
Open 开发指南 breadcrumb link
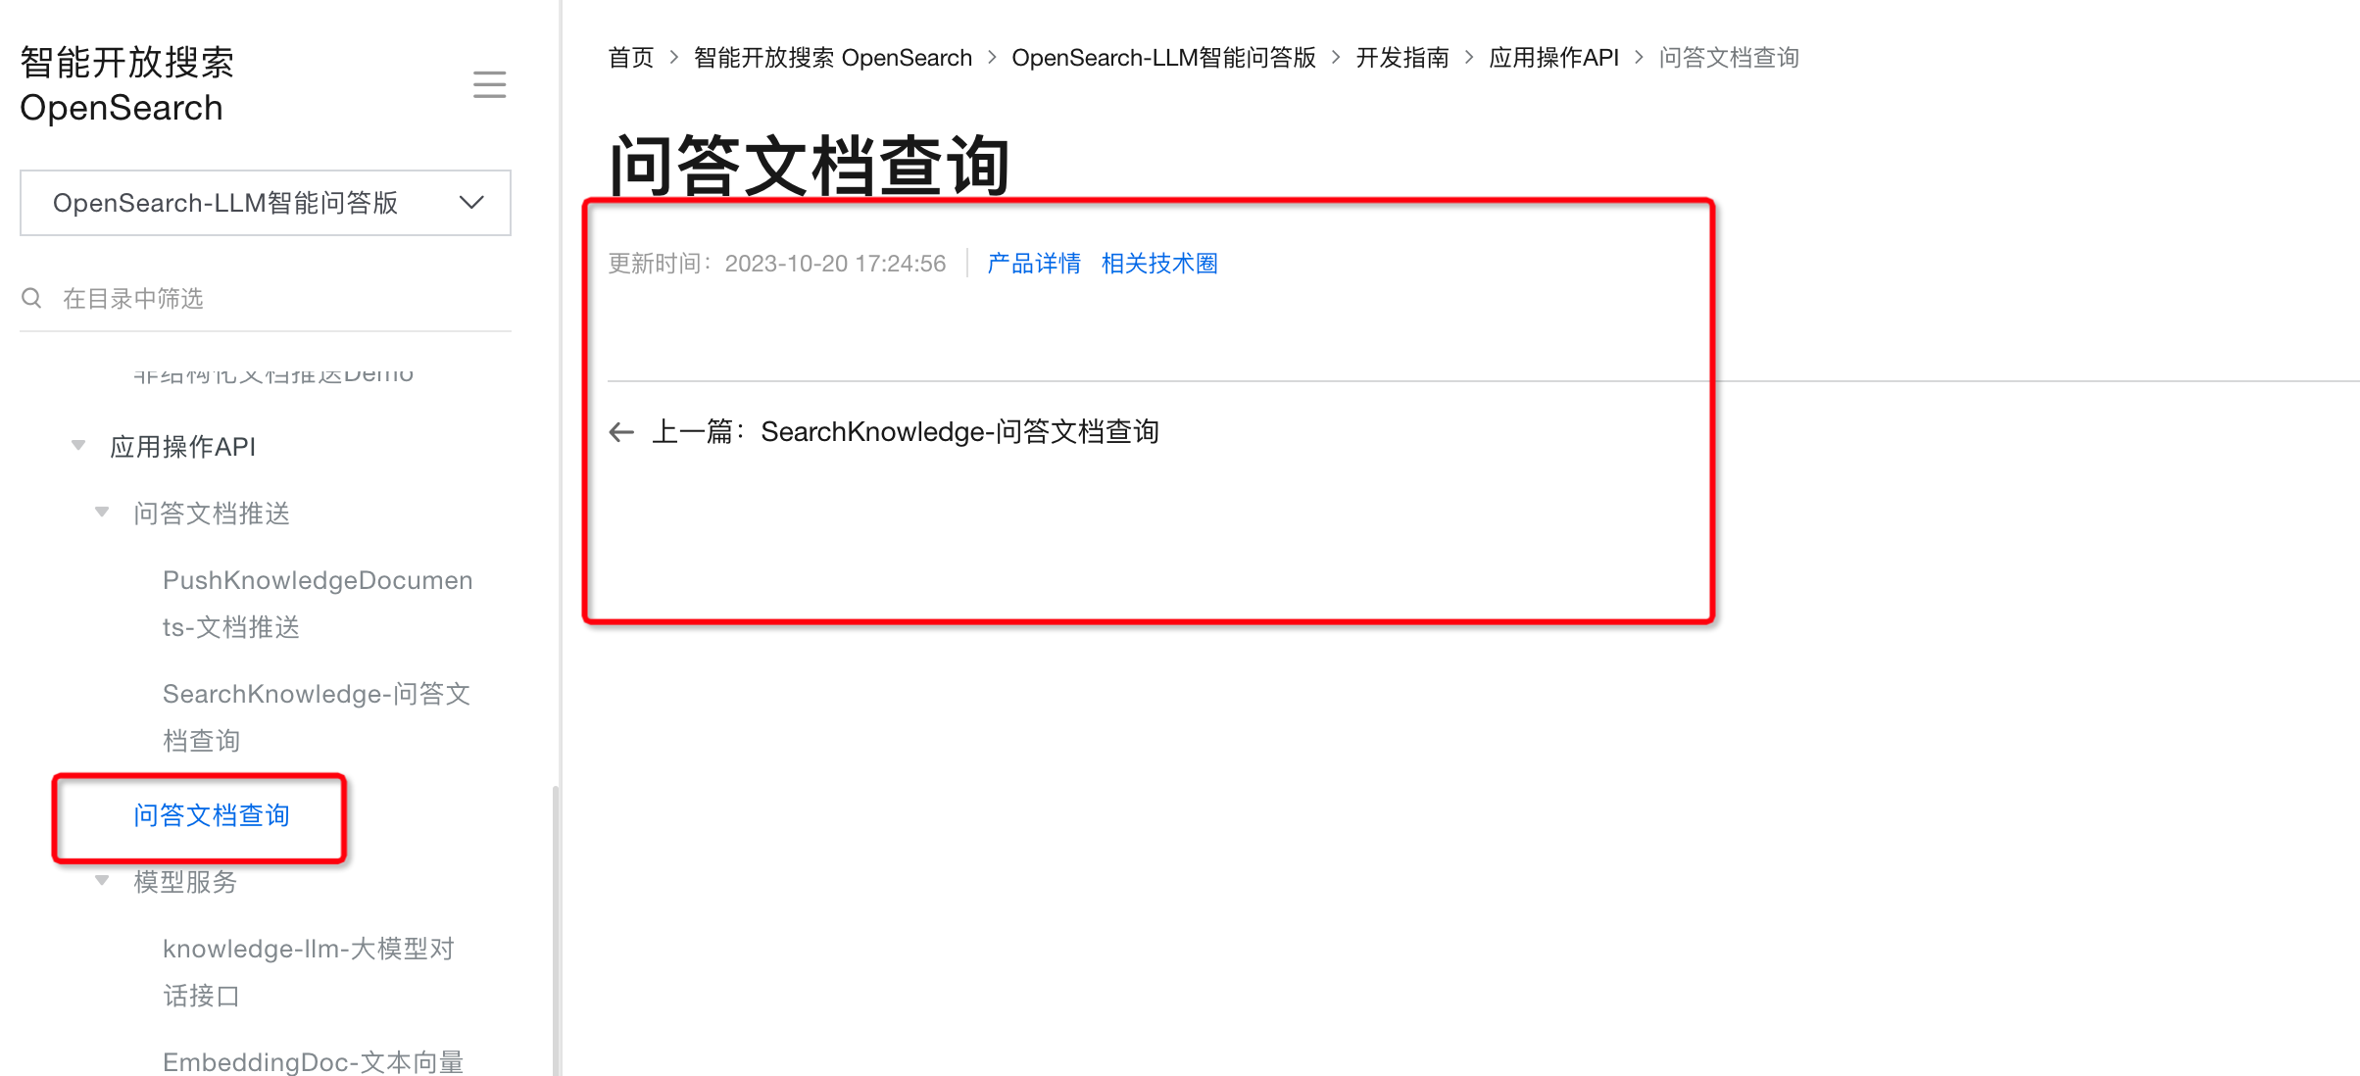(x=1402, y=58)
